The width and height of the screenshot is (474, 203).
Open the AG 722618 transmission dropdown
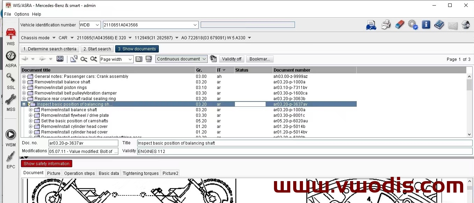click(249, 38)
